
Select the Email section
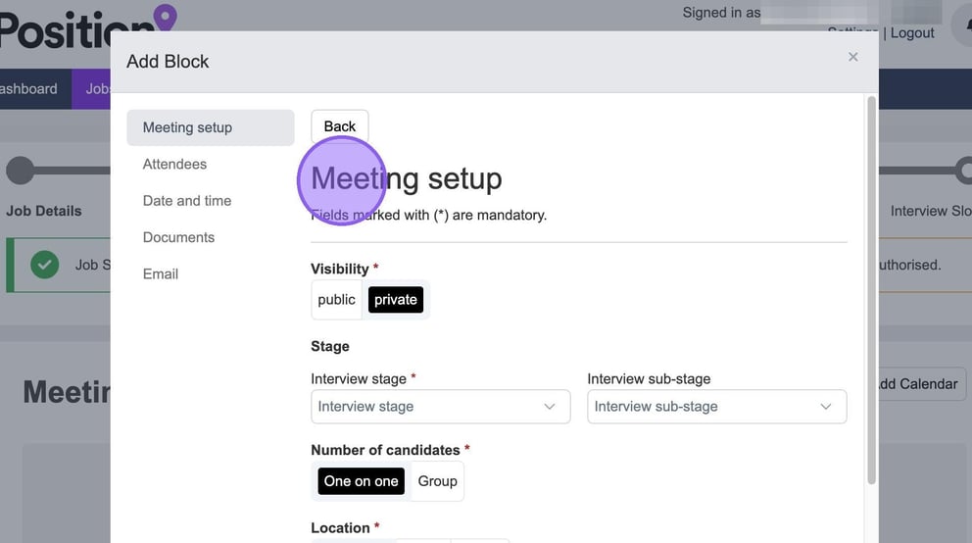[x=161, y=274]
